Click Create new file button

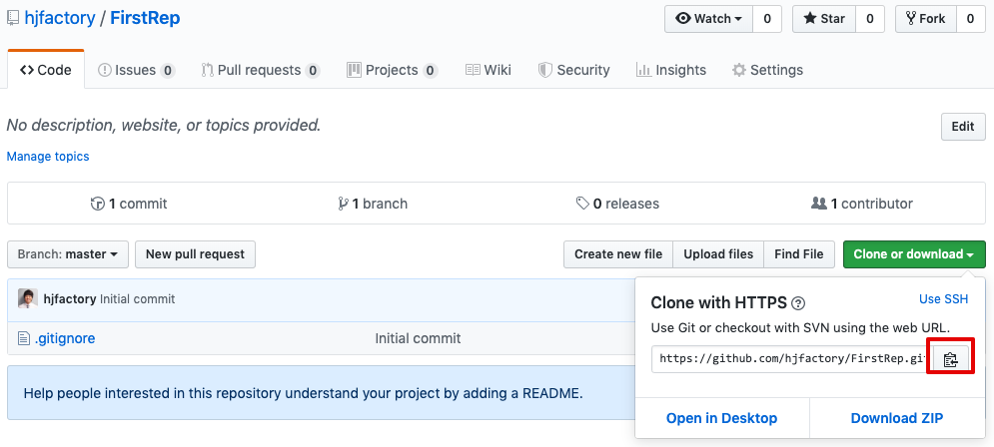(x=618, y=254)
